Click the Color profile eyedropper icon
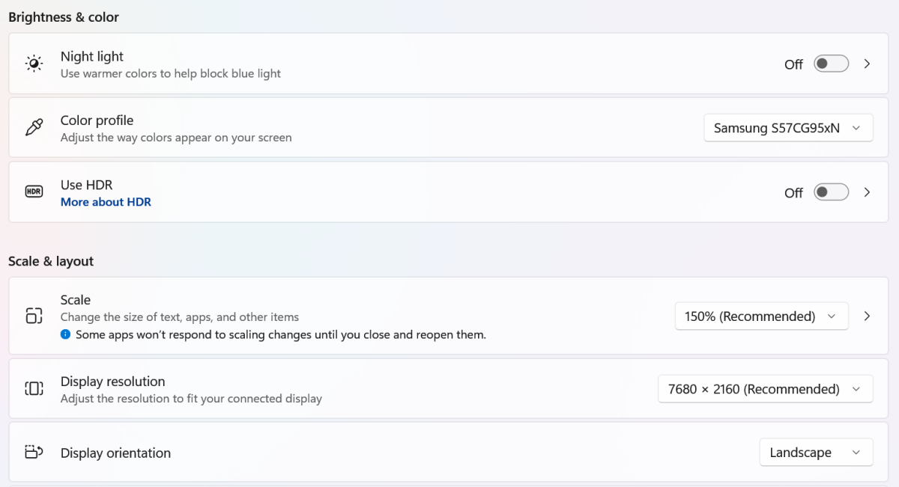This screenshot has height=487, width=899. coord(34,128)
